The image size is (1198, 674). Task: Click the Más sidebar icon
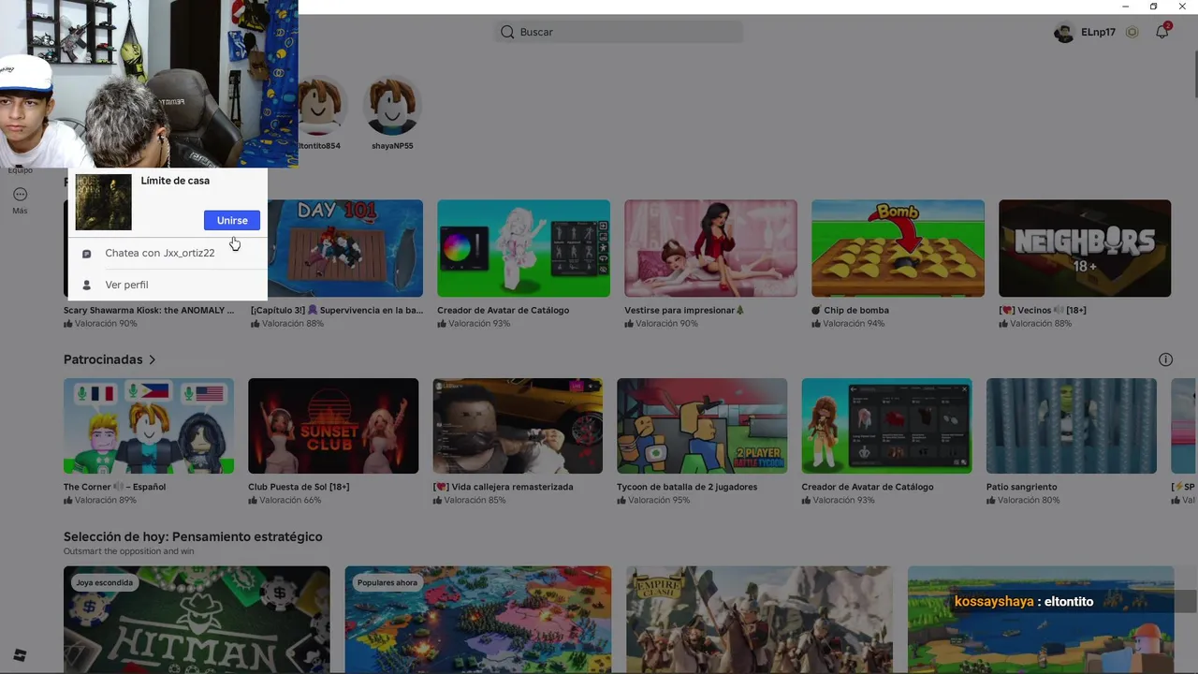20,195
